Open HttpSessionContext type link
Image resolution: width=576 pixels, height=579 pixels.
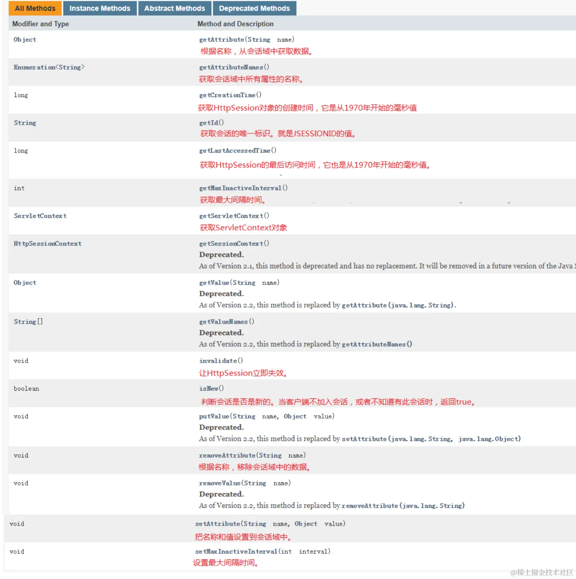[48, 243]
